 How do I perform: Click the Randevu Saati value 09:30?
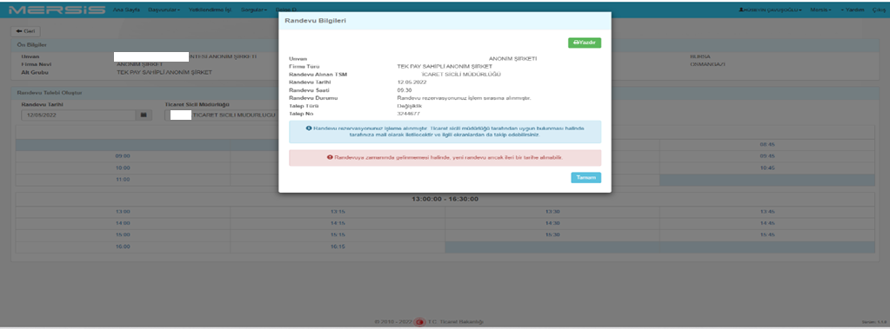405,90
